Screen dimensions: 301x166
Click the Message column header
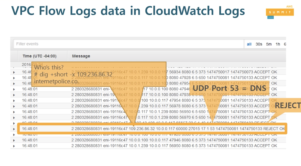[x=81, y=56]
